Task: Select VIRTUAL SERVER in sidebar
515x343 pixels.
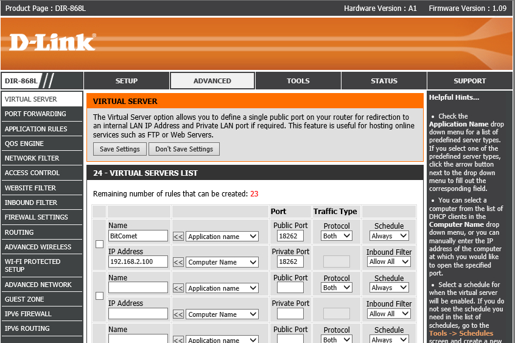Action: [42, 99]
